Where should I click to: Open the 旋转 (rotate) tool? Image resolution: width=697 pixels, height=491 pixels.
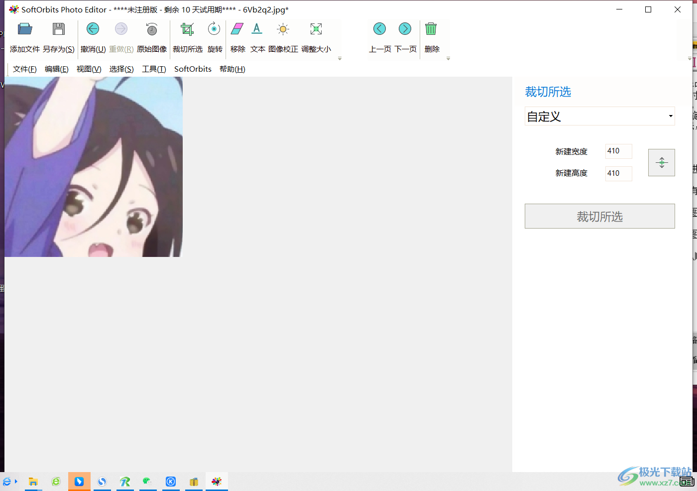coord(214,29)
